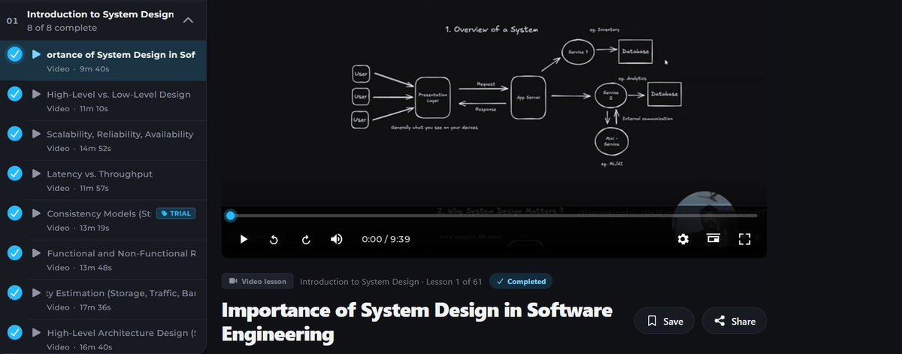
Task: Click 'Introduction to System Design · Lesson 1 of 61' text
Action: click(x=391, y=282)
